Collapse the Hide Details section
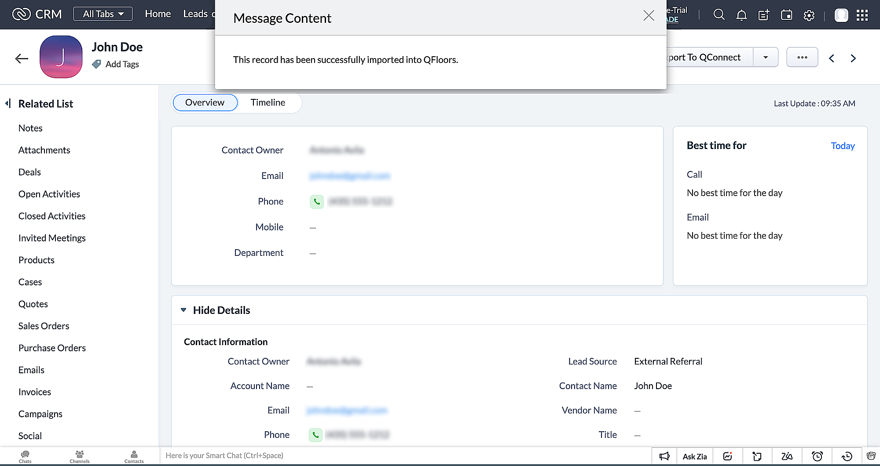Screen dimensions: 880x466 (x=183, y=310)
